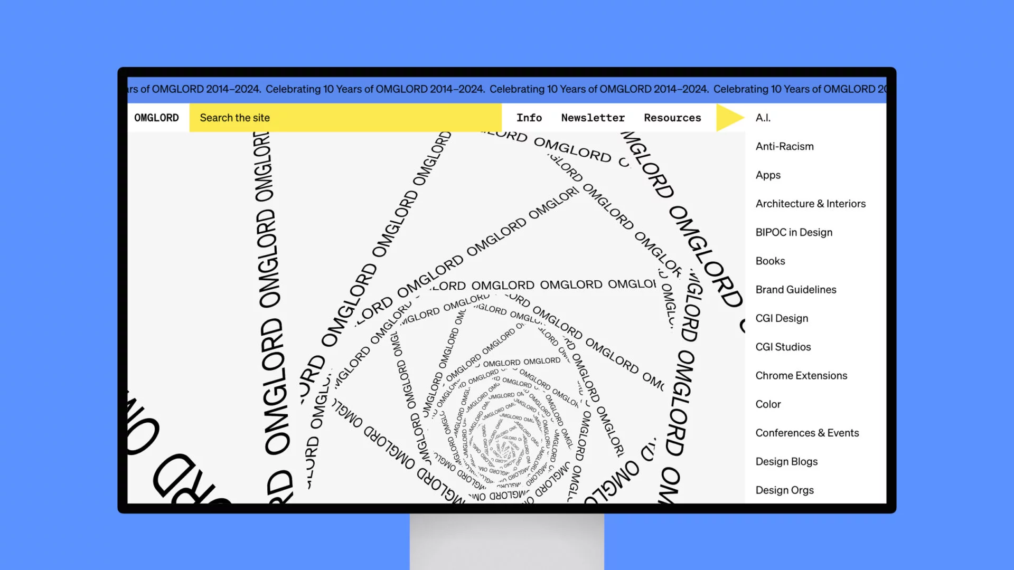Select the Newsletter menu tab
Viewport: 1014px width, 570px height.
pos(593,117)
